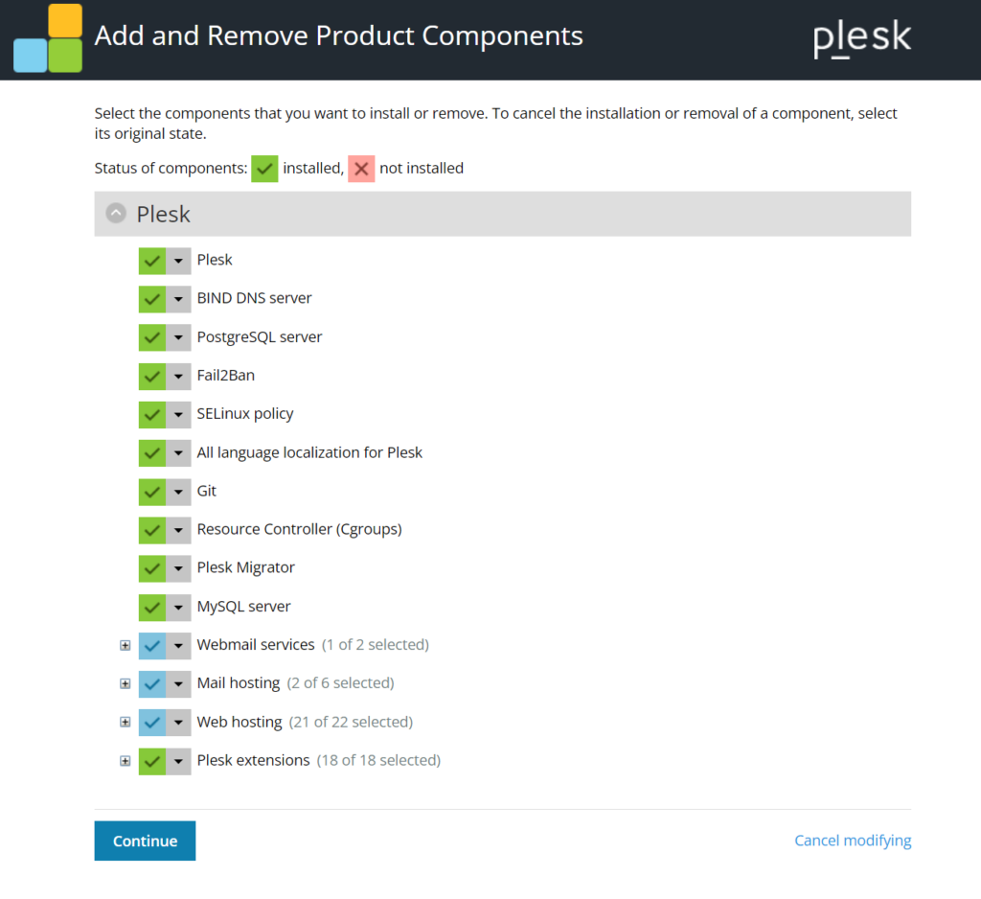
Task: Toggle the MySQL server component checkmark
Action: tap(152, 607)
